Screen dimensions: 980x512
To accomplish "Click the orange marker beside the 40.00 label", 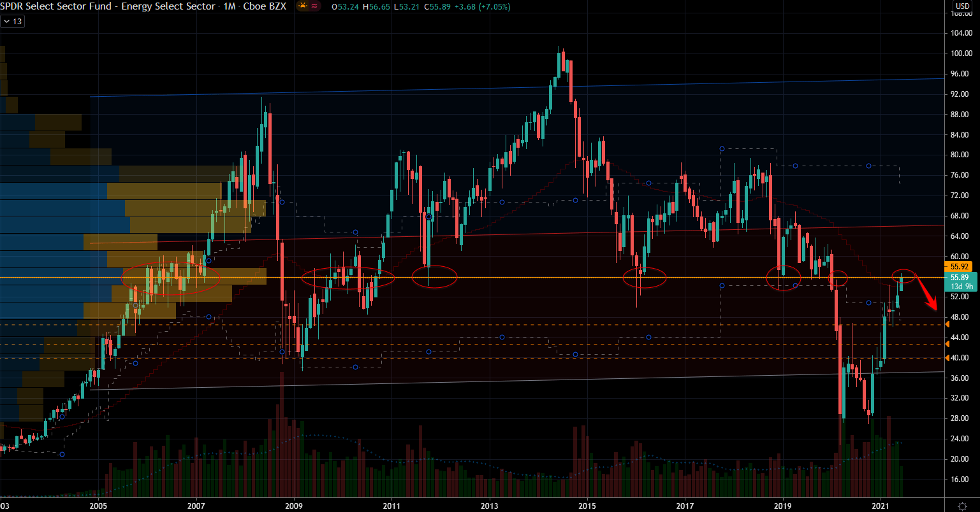I will pyautogui.click(x=947, y=358).
